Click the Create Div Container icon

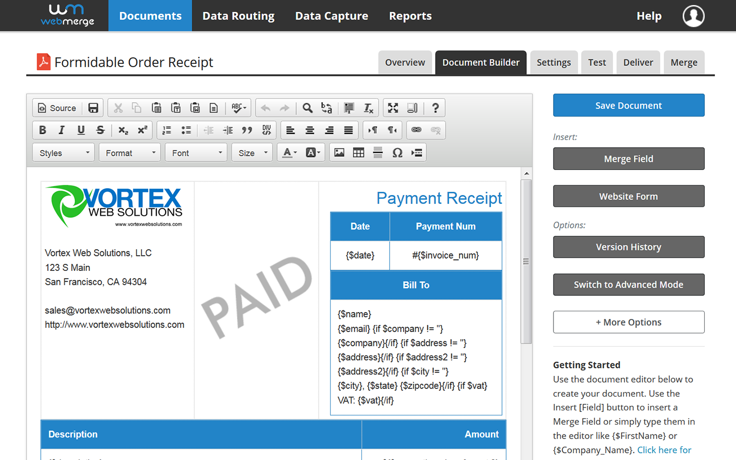(x=267, y=130)
